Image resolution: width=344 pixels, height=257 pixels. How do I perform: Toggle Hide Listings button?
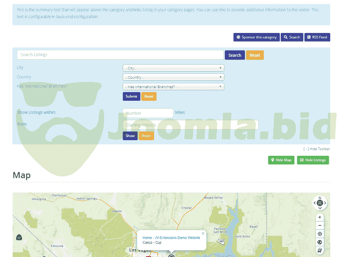(313, 160)
